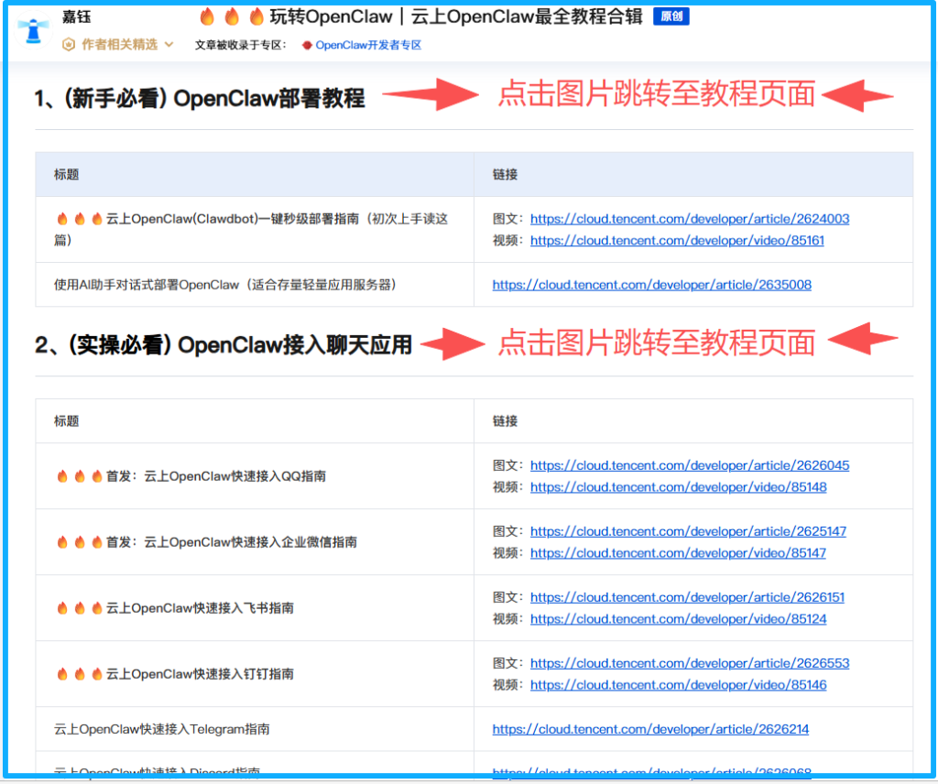Open 企业微信 guide article link 2625147
The image size is (938, 784).
pyautogui.click(x=688, y=531)
